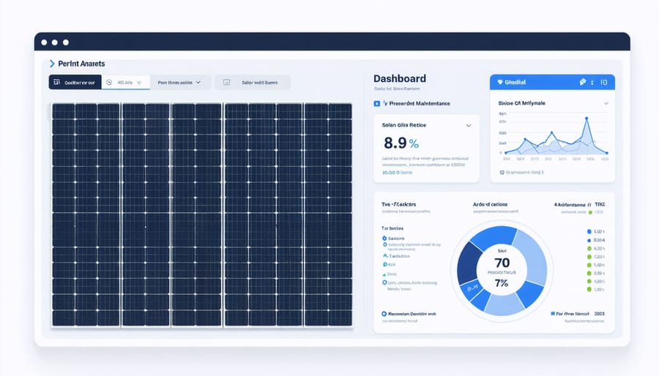The width and height of the screenshot is (659, 376).
Task: Click the rightmost bracket icon in blue header
Action: (x=604, y=82)
